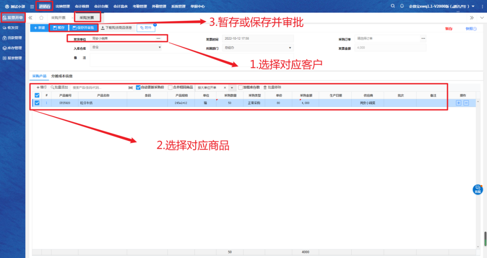487x258 pixels.
Task: Click the home icon in tab bar
Action: [41, 18]
